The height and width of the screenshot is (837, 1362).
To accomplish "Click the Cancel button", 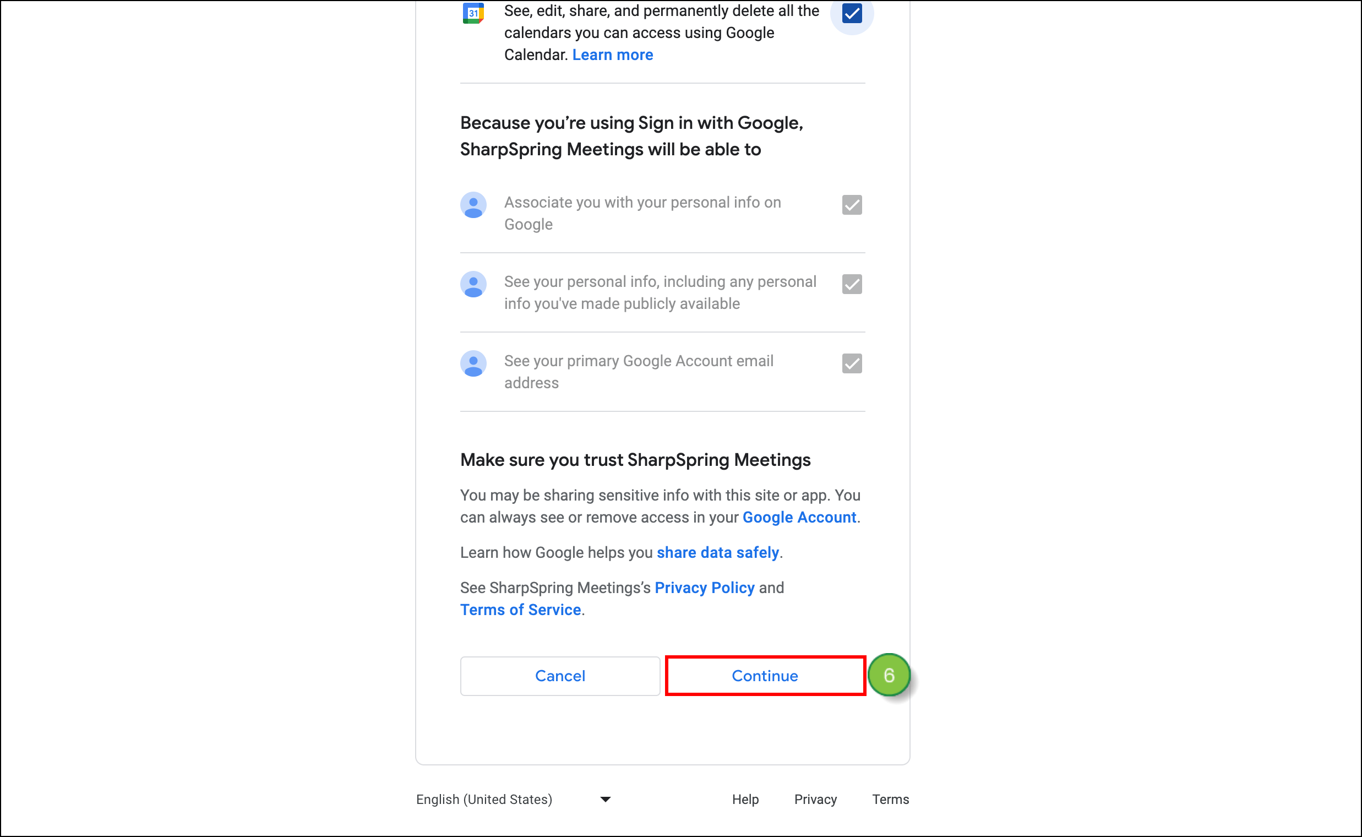I will [559, 676].
